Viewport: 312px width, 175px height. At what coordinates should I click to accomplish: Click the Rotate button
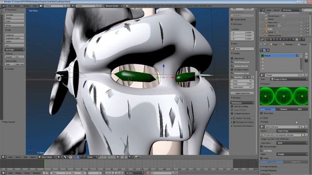(14, 18)
